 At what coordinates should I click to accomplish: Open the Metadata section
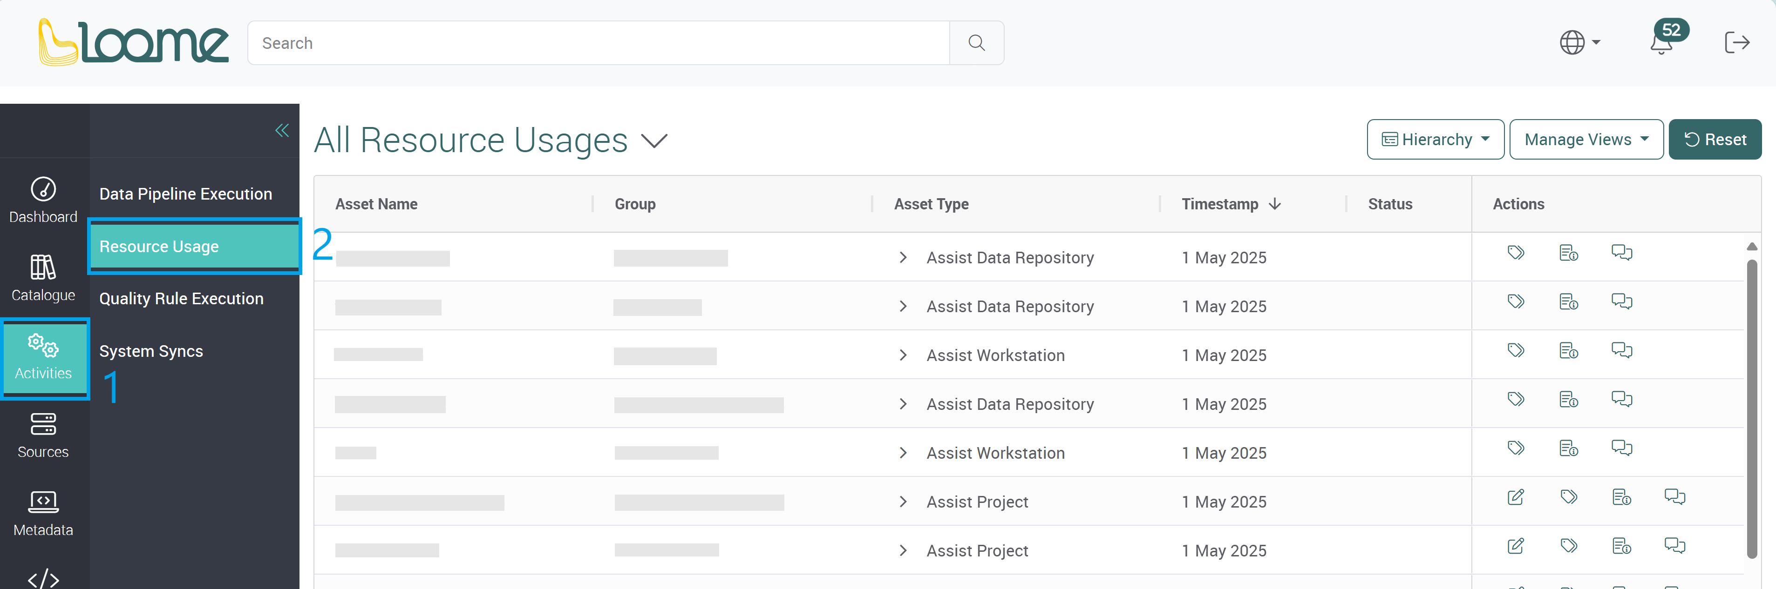[x=43, y=514]
